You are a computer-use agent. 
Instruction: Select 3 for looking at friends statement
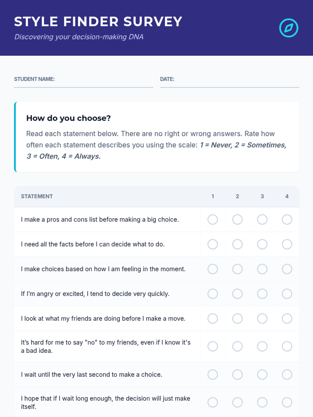[262, 318]
